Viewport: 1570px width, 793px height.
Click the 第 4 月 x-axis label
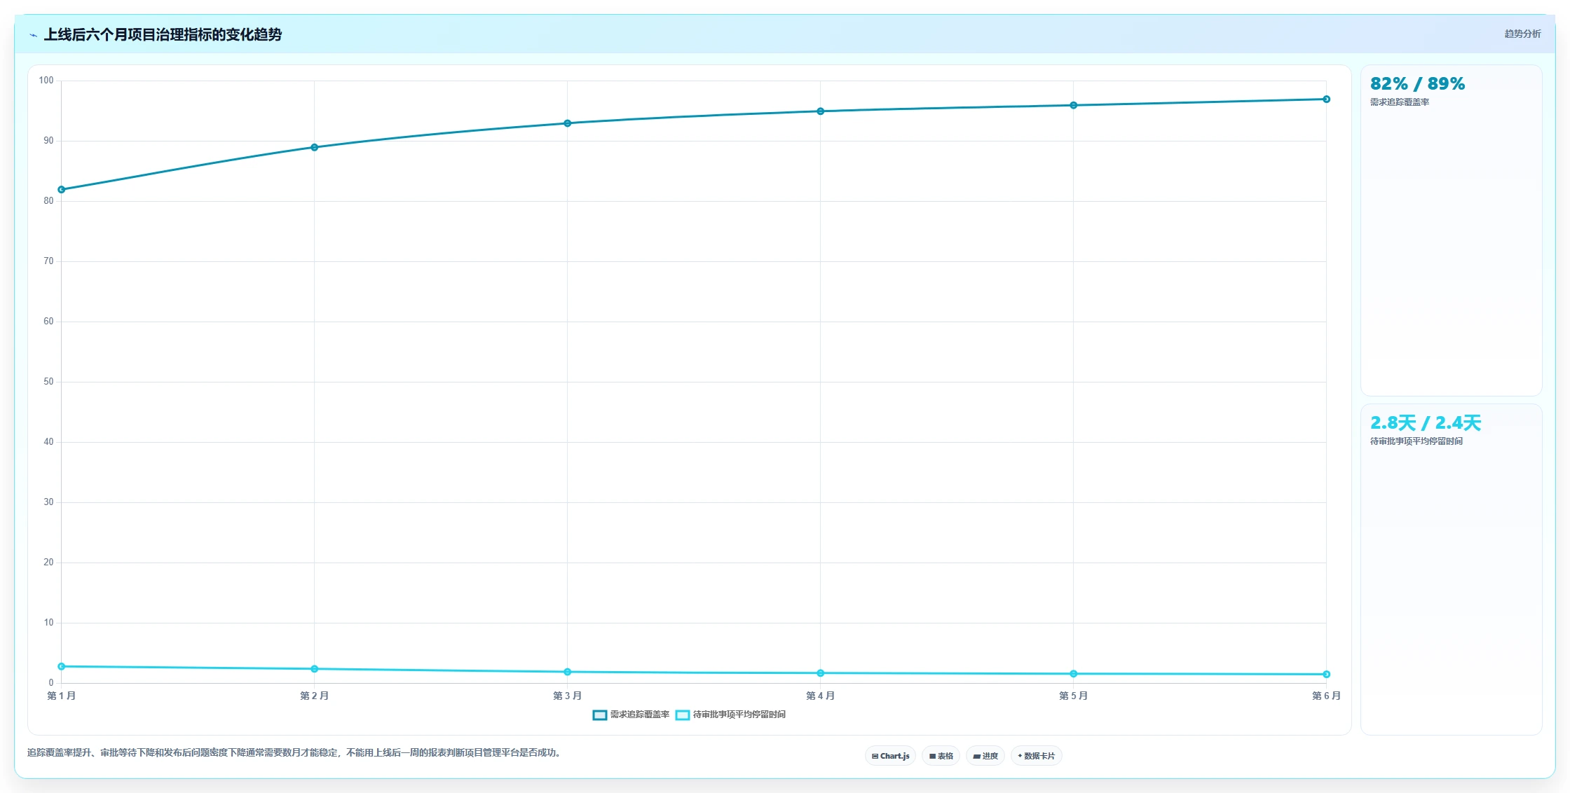pyautogui.click(x=820, y=696)
